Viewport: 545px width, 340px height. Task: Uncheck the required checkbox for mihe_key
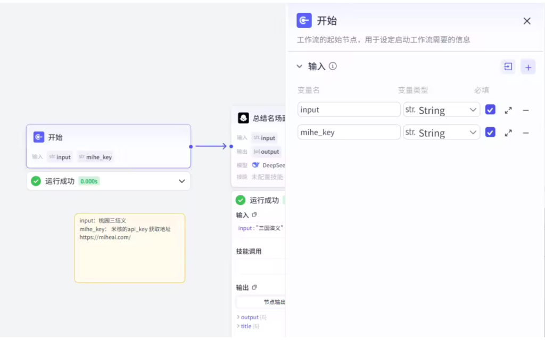(490, 132)
